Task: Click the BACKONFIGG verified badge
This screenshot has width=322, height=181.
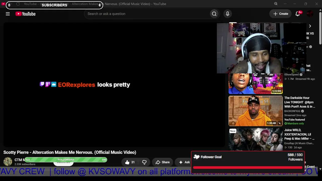Action: tap(302, 111)
